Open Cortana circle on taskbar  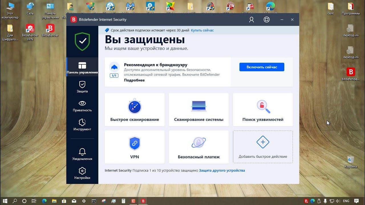point(24,201)
